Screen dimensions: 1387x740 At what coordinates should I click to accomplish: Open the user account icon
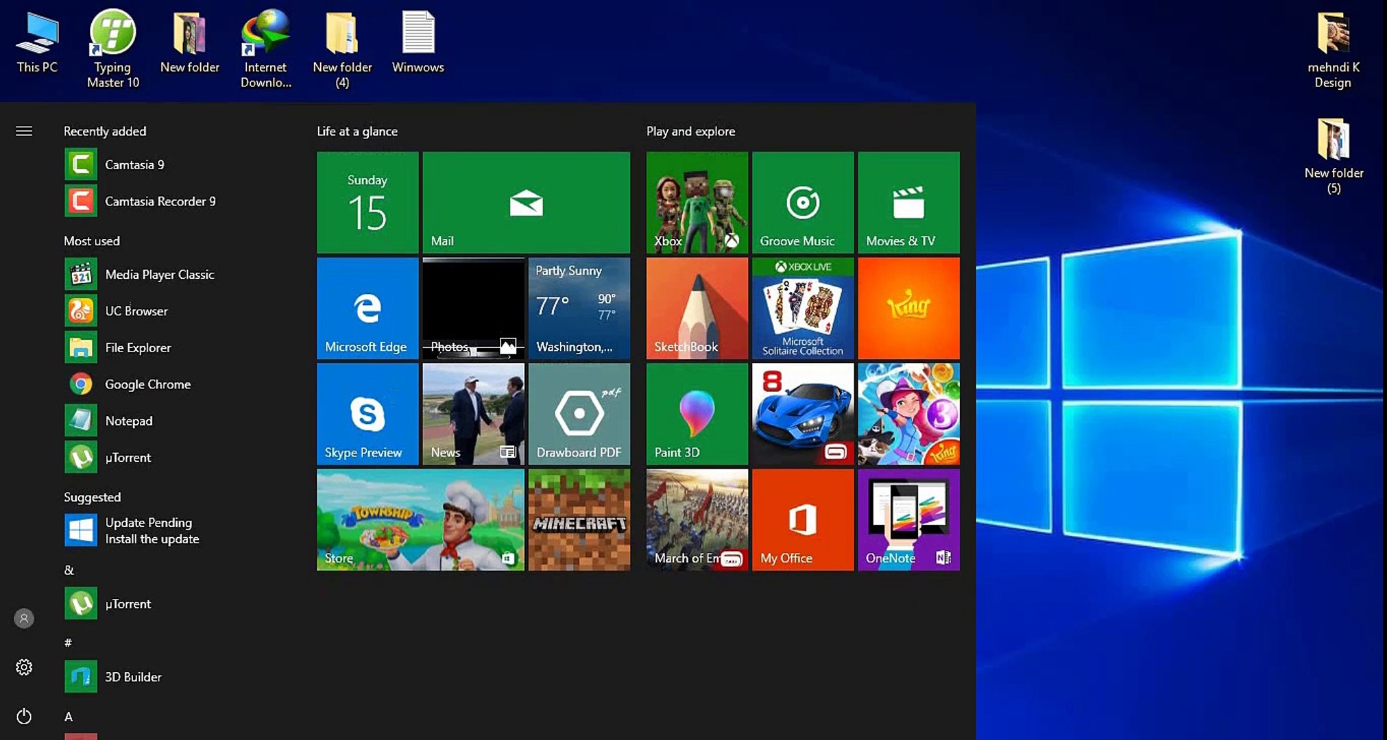24,618
